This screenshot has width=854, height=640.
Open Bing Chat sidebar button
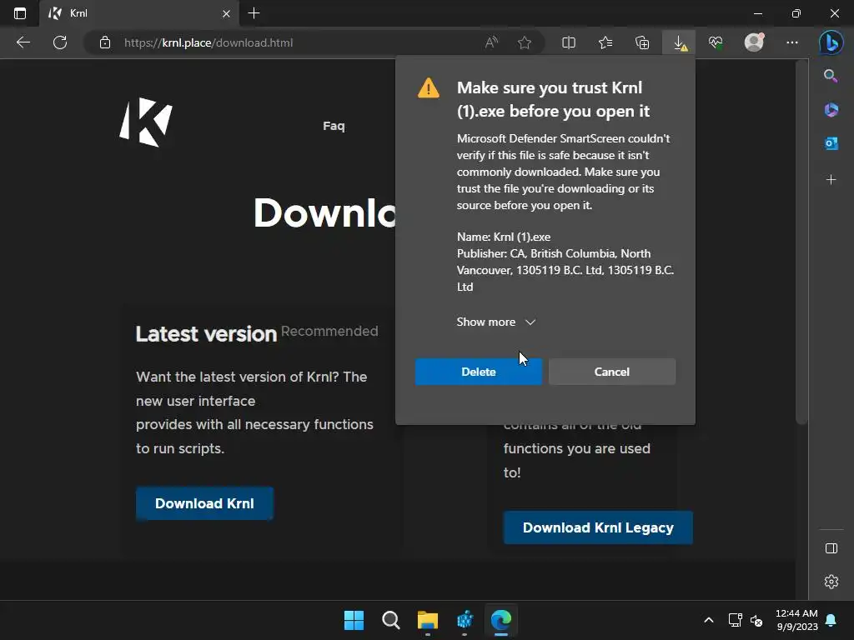[831, 43]
